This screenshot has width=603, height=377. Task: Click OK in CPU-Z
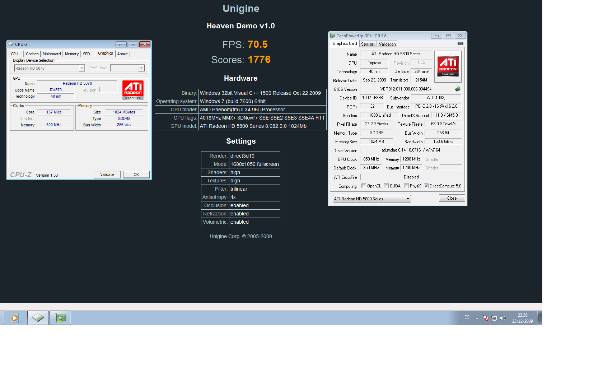tap(136, 174)
